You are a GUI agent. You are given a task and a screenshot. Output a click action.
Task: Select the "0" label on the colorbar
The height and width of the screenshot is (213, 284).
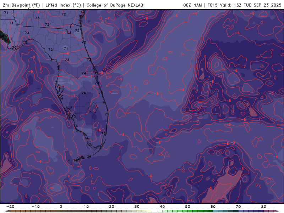[61, 207]
